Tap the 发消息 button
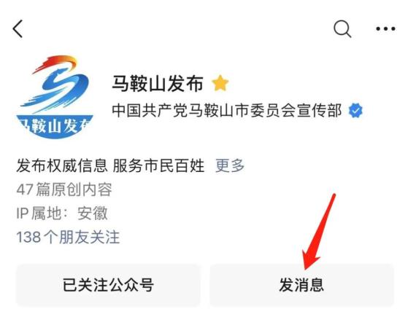416x317 pixels. click(x=302, y=285)
